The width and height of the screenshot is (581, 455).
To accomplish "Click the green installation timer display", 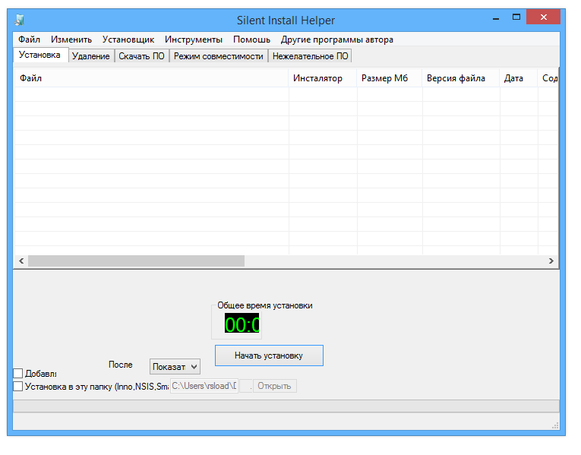I will click(242, 324).
